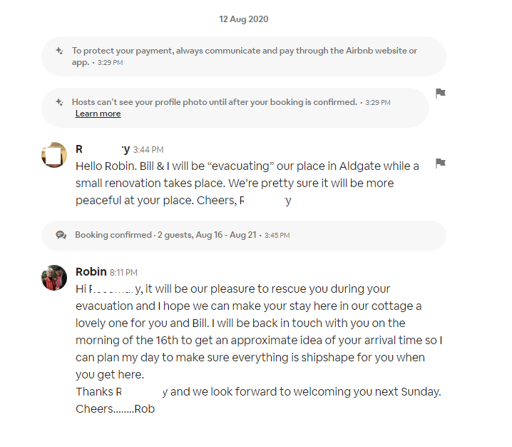Open Robin's profile photo avatar
The image size is (512, 447).
click(x=54, y=278)
